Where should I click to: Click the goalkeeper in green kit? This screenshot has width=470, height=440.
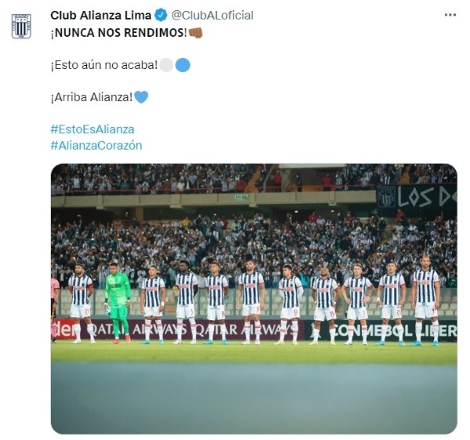click(118, 302)
